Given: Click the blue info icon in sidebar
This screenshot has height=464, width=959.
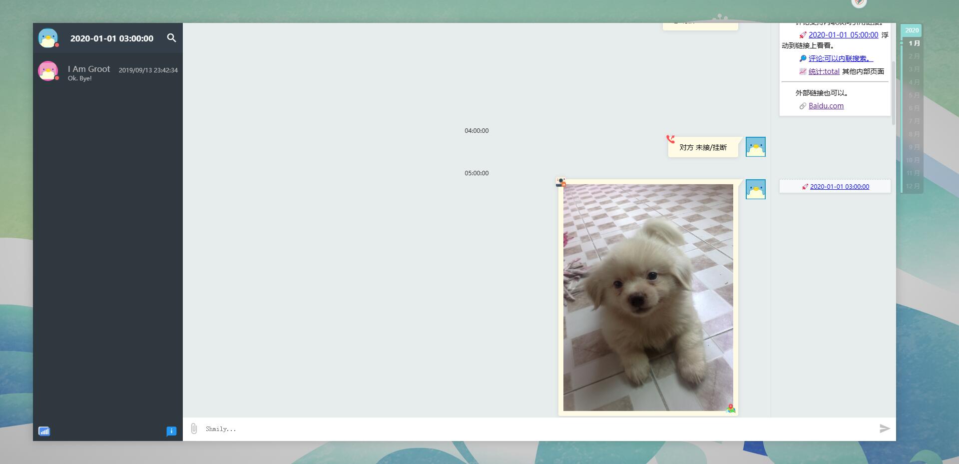Looking at the screenshot, I should [171, 431].
